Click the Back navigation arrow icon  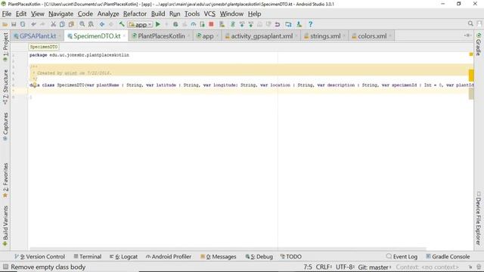(x=102, y=24)
